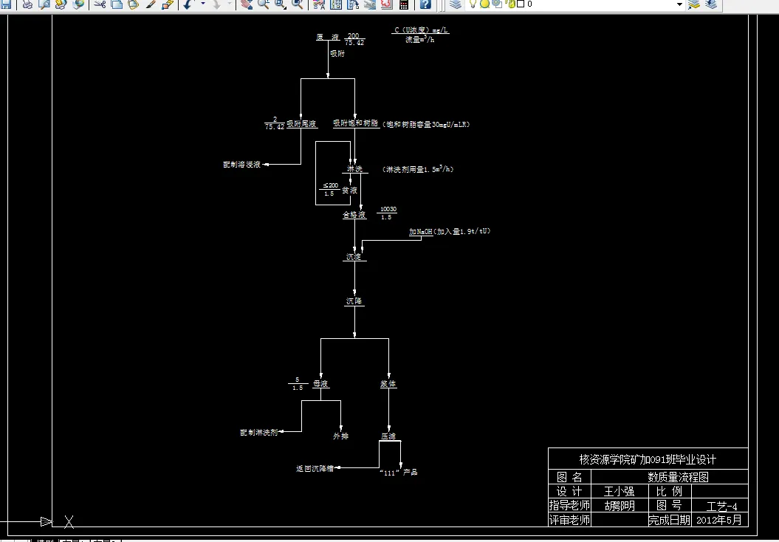Screen dimensions: 779x542
Task: Click the Undo arrow icon
Action: pyautogui.click(x=188, y=4)
